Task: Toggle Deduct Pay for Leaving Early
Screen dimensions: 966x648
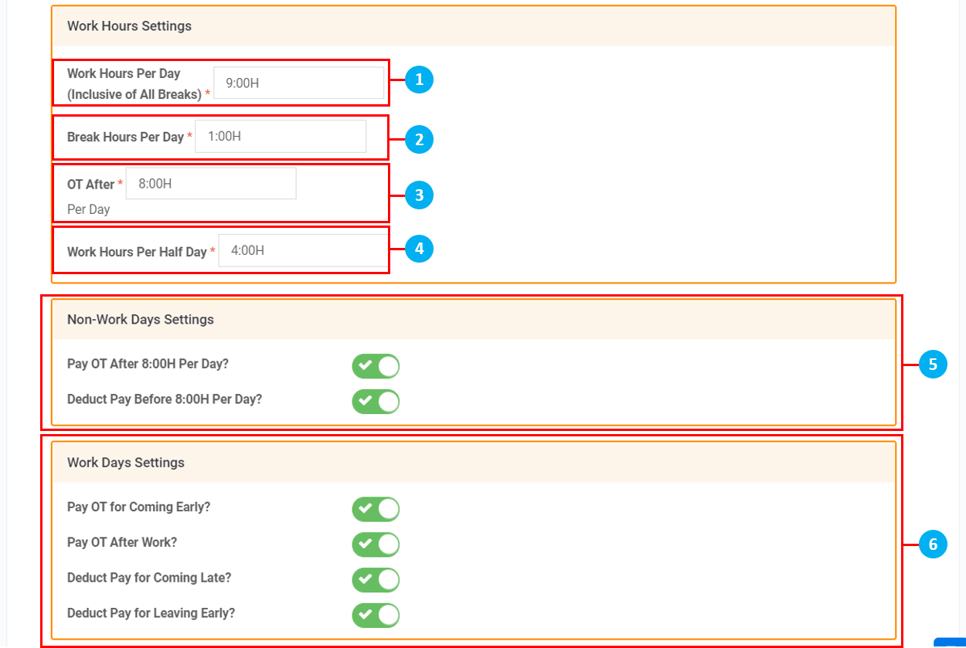Action: 376,615
